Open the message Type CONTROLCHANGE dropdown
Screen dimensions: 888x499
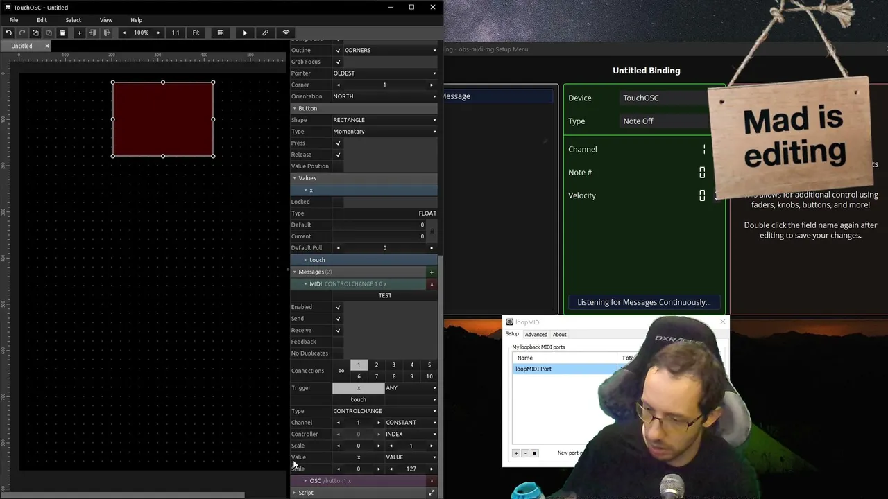[385, 411]
